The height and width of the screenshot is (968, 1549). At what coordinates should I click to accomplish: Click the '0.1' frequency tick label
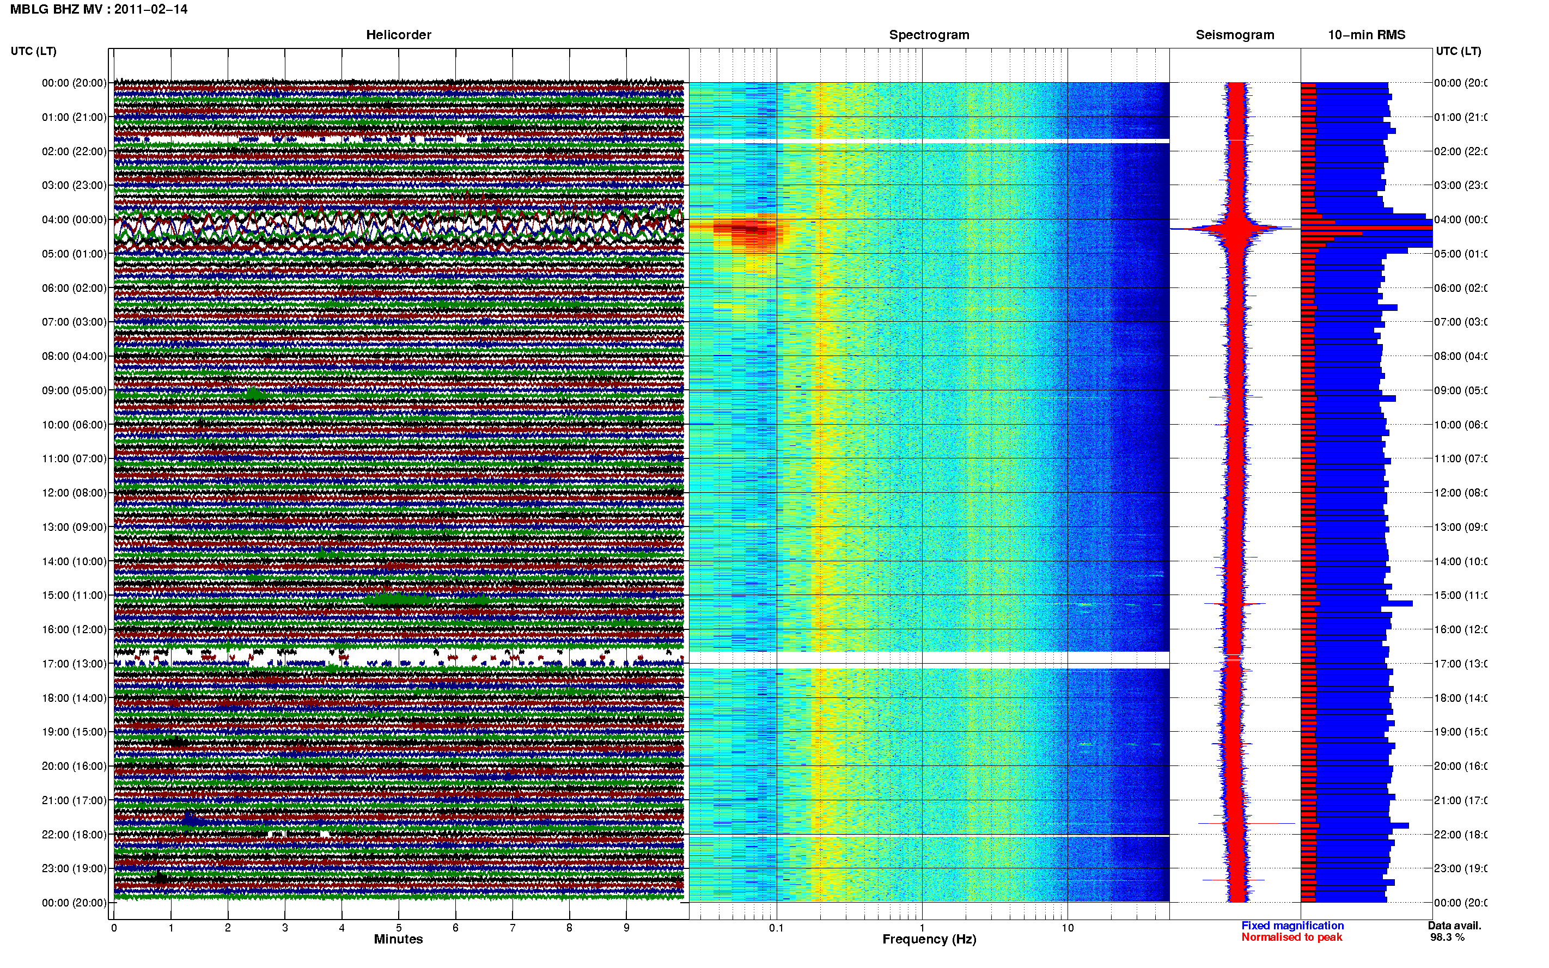[x=776, y=928]
